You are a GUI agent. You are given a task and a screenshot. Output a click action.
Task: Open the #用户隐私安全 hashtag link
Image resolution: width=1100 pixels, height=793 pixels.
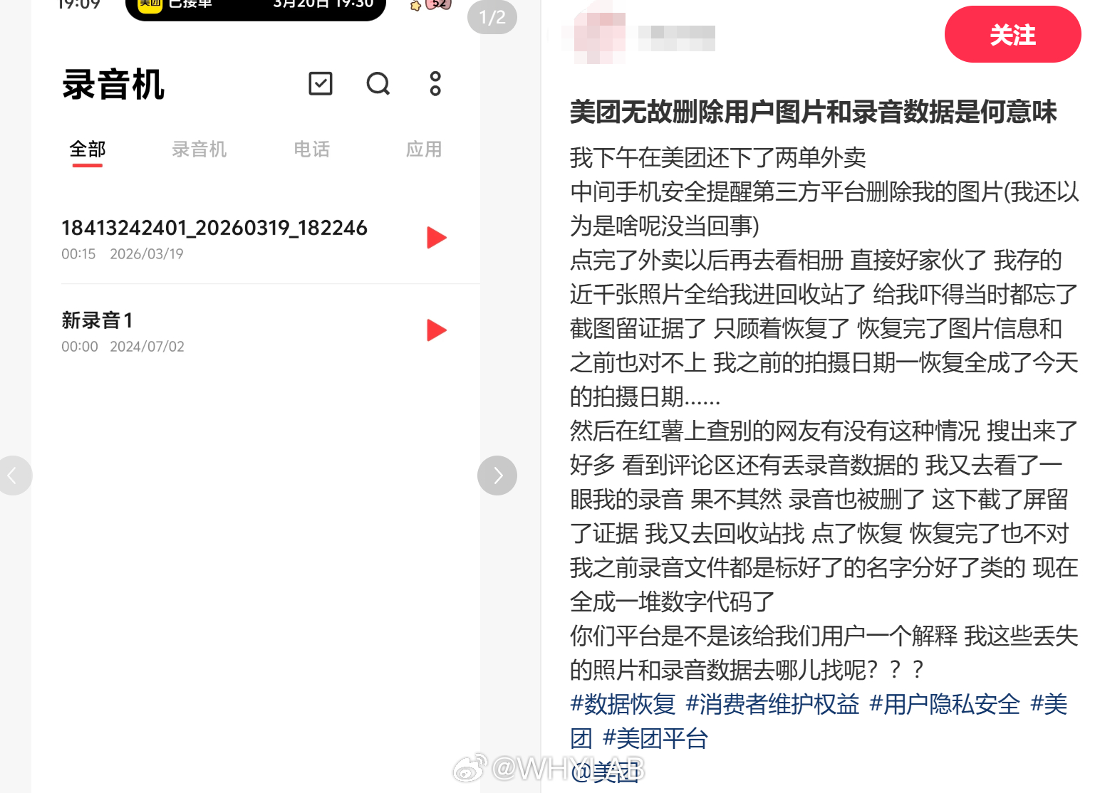tap(945, 704)
